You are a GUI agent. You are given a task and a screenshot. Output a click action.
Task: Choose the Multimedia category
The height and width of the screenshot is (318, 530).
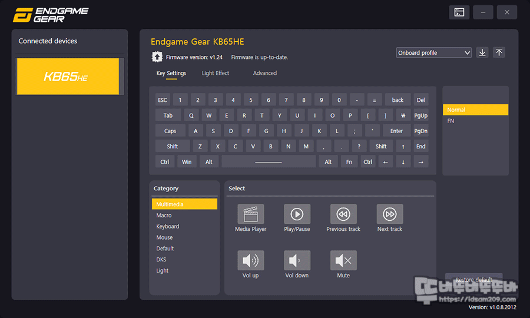(x=184, y=204)
